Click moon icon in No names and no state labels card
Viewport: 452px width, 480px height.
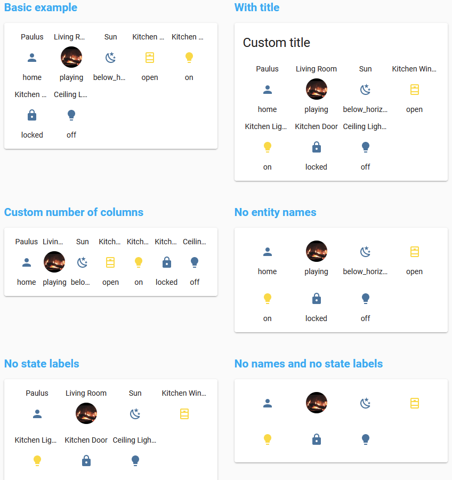365,403
